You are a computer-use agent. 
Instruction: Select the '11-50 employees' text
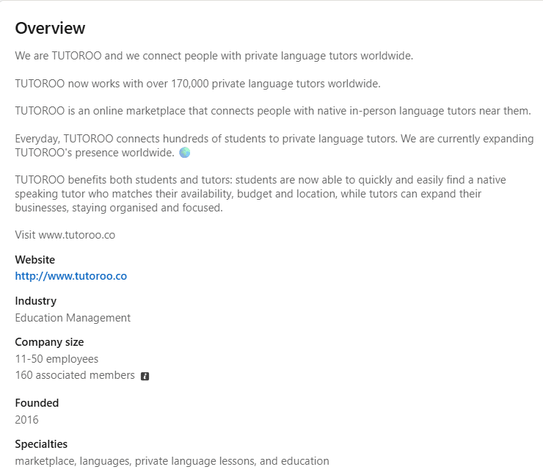point(57,359)
